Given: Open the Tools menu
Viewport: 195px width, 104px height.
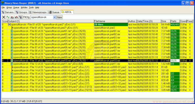Looking at the screenshot, I should tap(31, 8).
